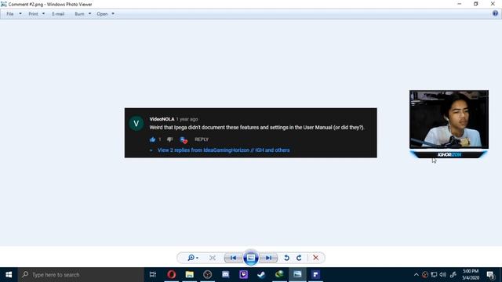Click the thumbs-down icon in the comment
This screenshot has height=282, width=502.
click(x=169, y=139)
